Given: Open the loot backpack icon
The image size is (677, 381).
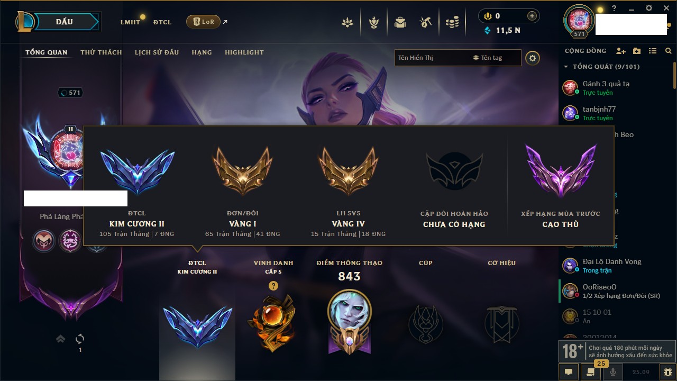Looking at the screenshot, I should pos(400,22).
